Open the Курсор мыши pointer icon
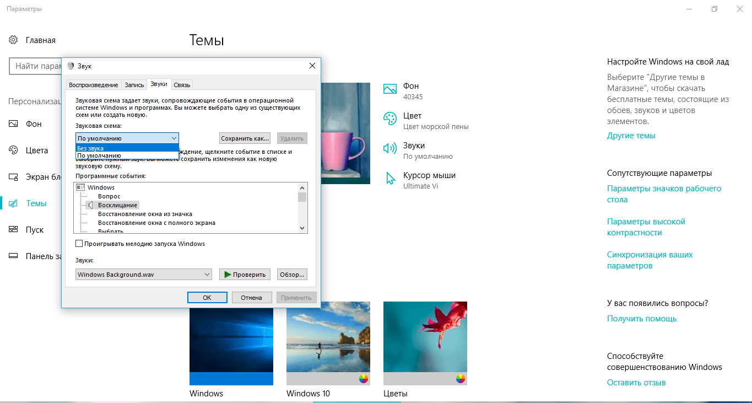752x403 pixels. pos(391,178)
